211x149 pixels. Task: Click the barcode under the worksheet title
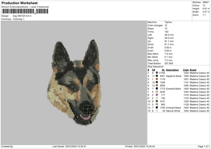click(24, 12)
